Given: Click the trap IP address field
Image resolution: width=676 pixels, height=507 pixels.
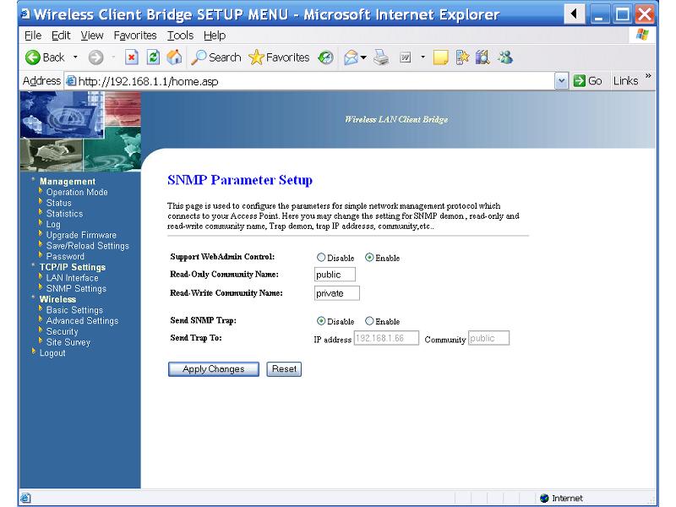Looking at the screenshot, I should (x=386, y=338).
